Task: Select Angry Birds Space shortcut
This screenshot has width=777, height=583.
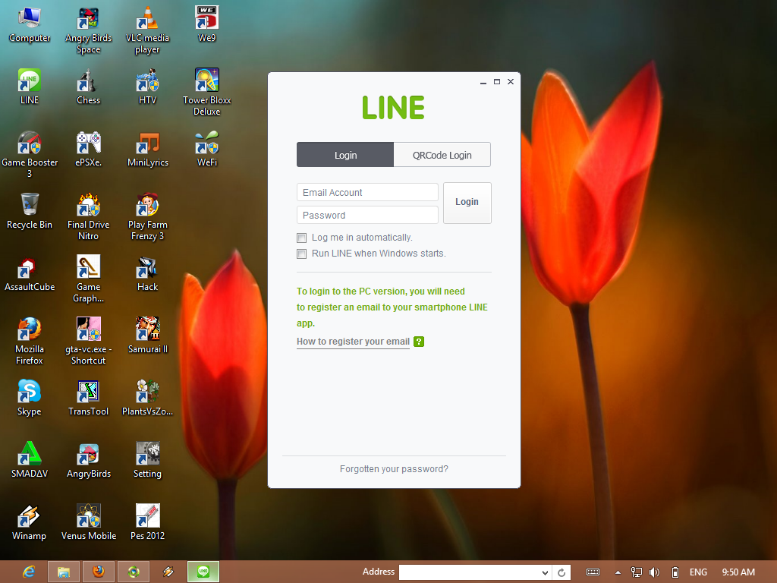Action: 88,30
